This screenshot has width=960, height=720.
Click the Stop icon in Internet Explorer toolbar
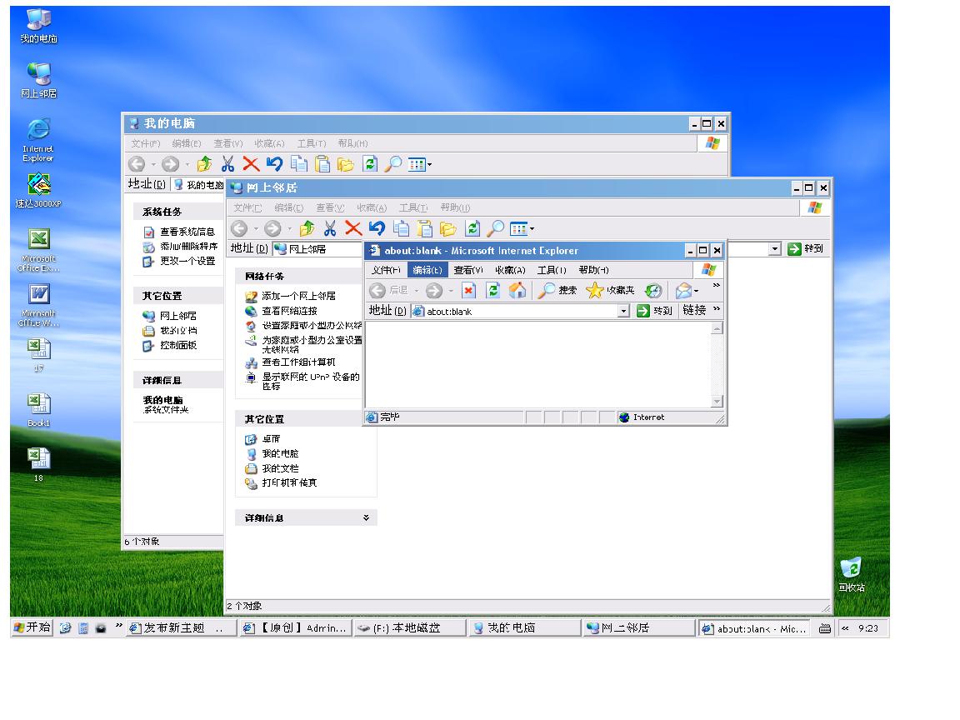coord(468,290)
